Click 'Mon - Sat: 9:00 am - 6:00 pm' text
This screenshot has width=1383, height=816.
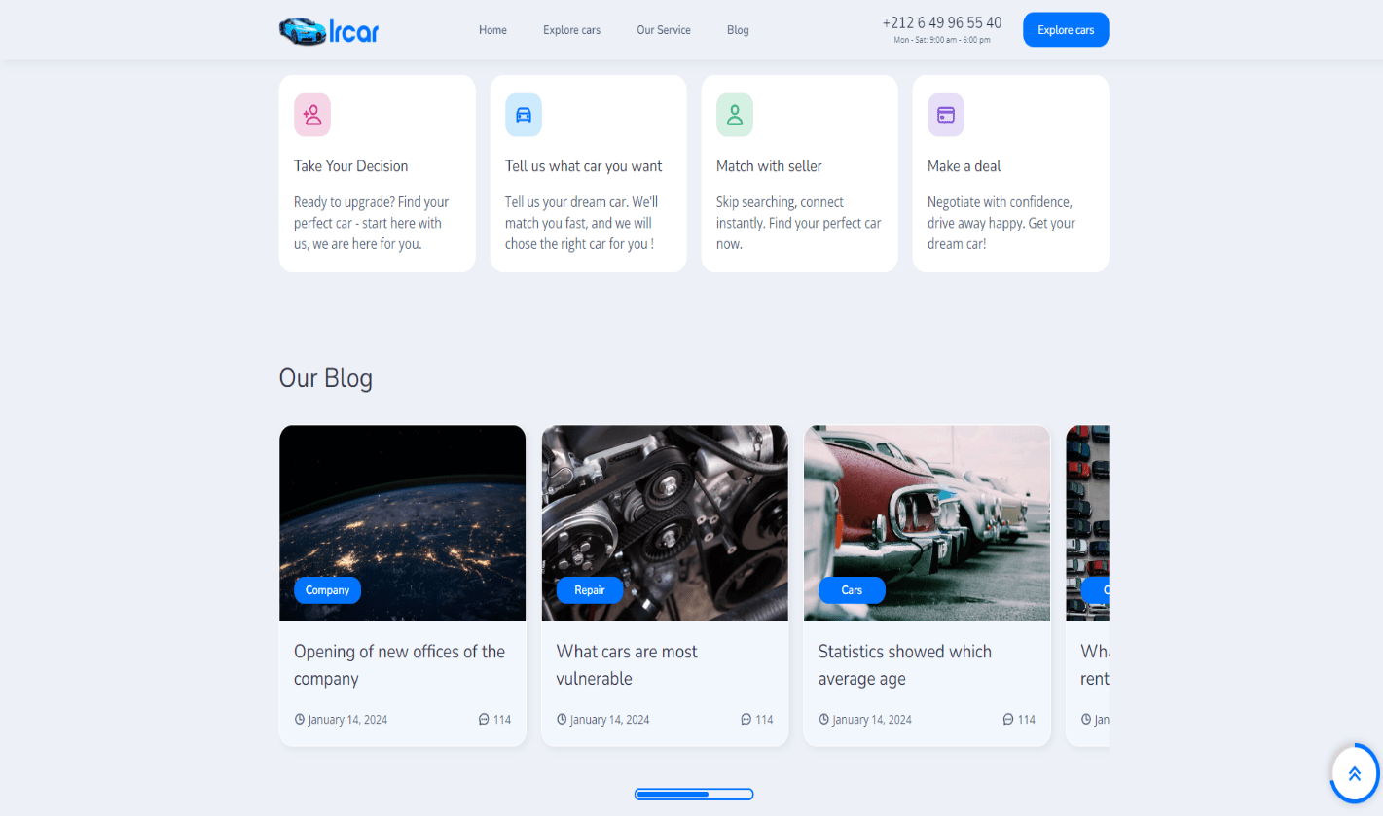pyautogui.click(x=942, y=40)
